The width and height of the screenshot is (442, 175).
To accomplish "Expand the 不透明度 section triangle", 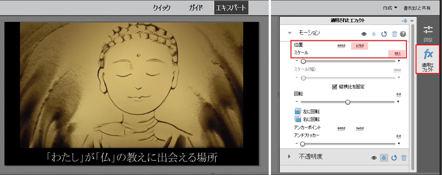I will pyautogui.click(x=289, y=156).
